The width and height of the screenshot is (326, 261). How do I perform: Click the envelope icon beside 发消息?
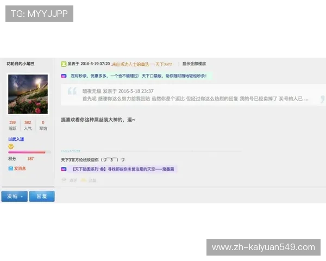(11, 169)
